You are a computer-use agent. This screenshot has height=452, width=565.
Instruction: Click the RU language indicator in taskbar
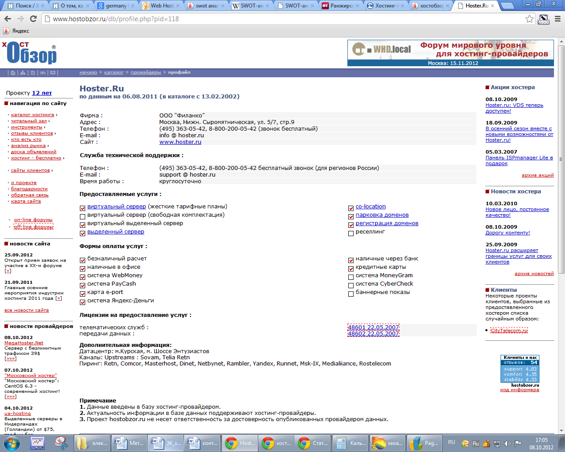click(452, 442)
